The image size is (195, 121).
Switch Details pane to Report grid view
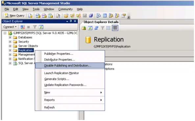[x=115, y=28]
